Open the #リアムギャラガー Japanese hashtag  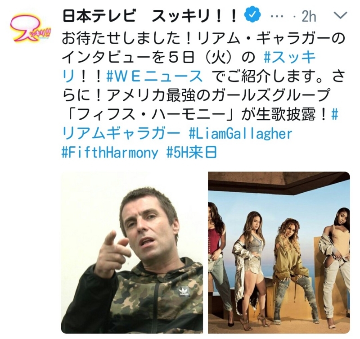coord(200,124)
